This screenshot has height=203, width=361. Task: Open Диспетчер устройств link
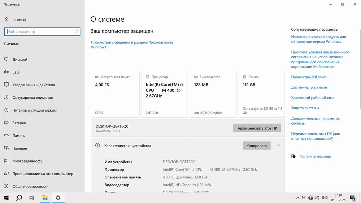(x=309, y=87)
